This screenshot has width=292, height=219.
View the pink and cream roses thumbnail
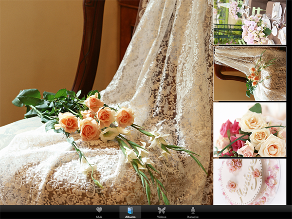[250, 129]
